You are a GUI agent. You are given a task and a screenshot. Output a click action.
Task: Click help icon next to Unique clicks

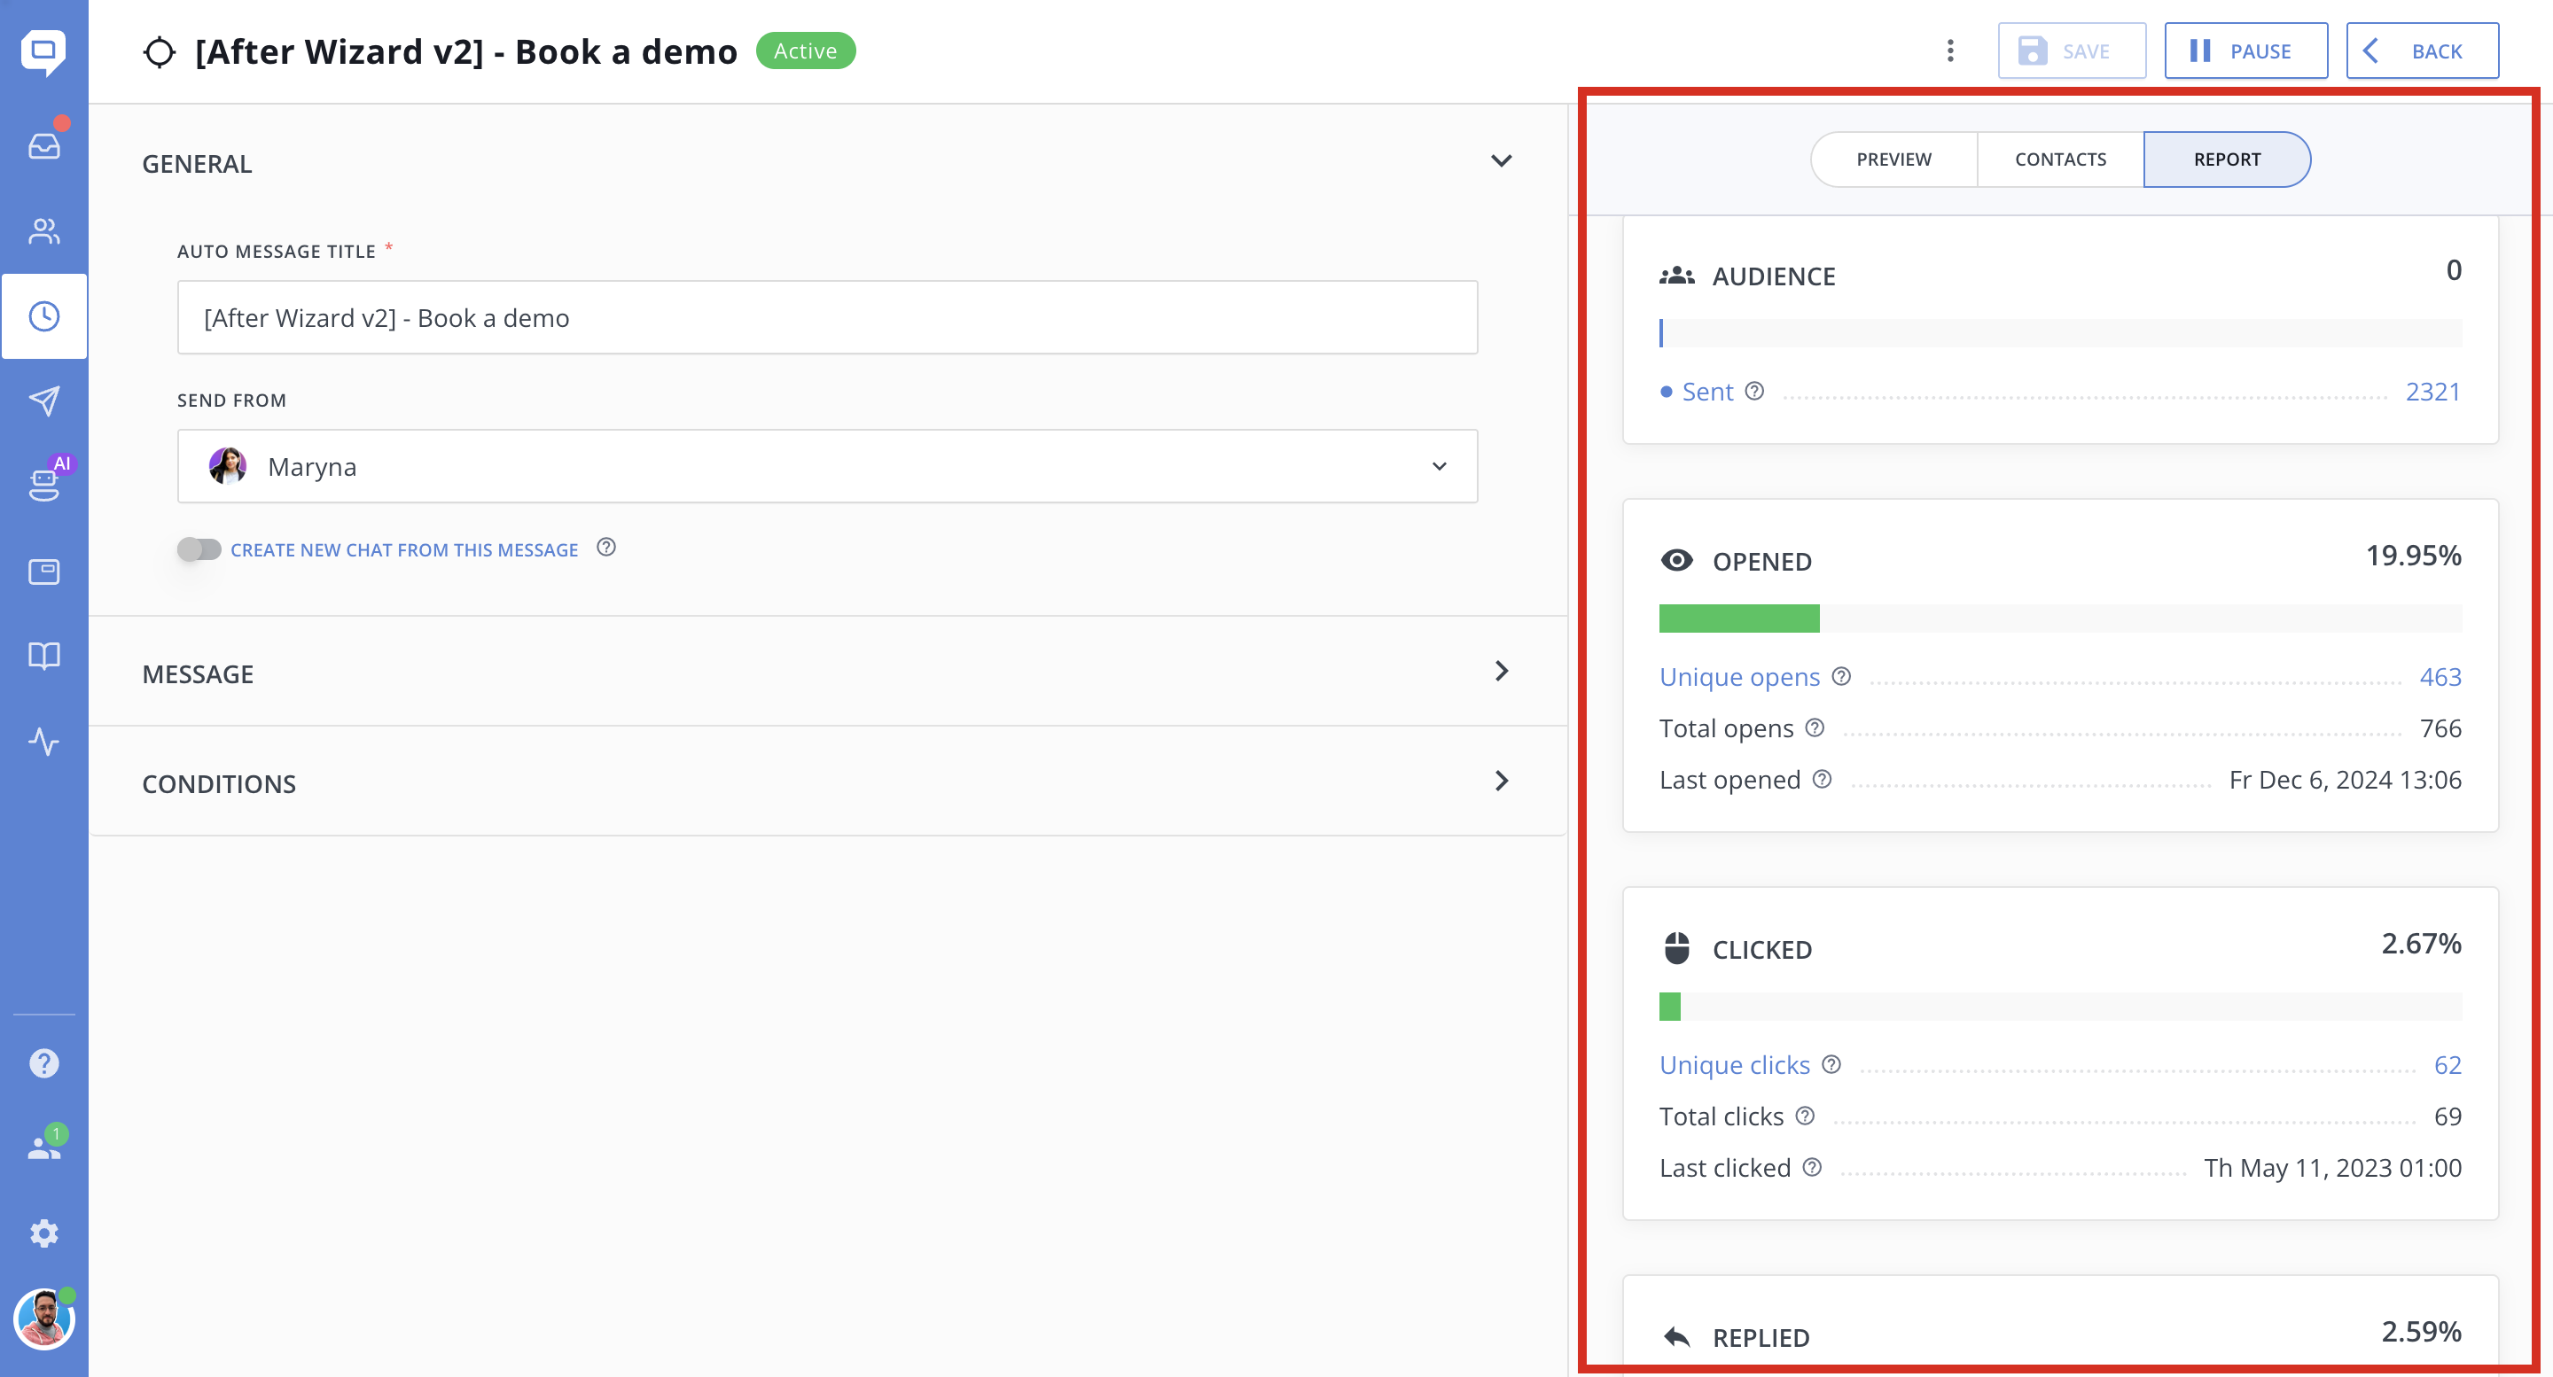click(1831, 1065)
